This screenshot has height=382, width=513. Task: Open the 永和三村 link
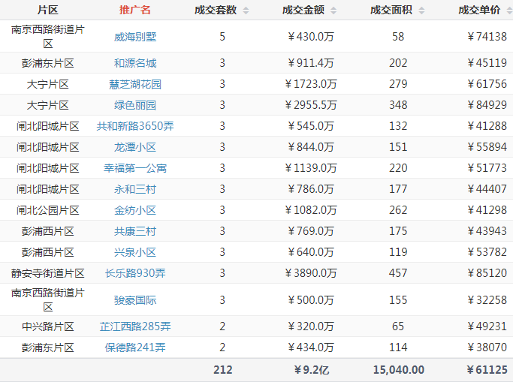[135, 189]
